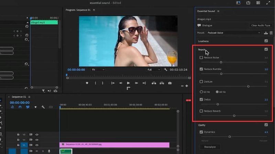The width and height of the screenshot is (275, 154).
Task: Hide the V2 track with eye icon
Action: pyautogui.click(x=37, y=140)
